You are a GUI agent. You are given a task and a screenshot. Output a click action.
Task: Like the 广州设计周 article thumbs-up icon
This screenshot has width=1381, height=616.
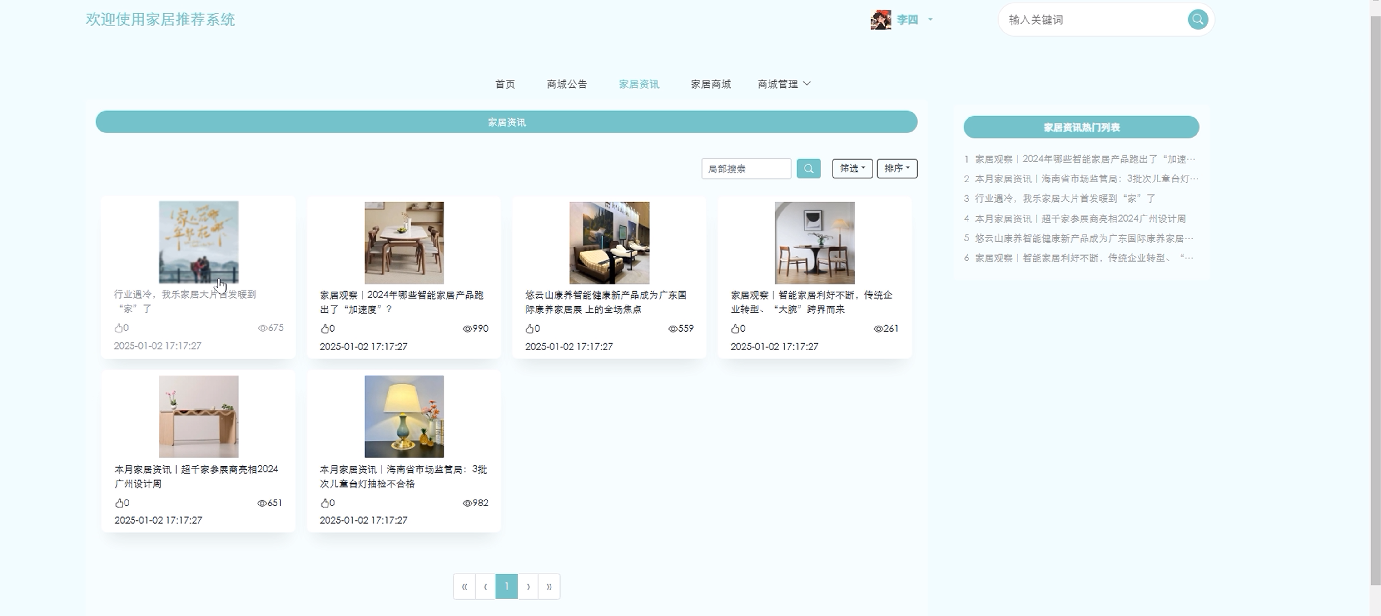pyautogui.click(x=119, y=503)
